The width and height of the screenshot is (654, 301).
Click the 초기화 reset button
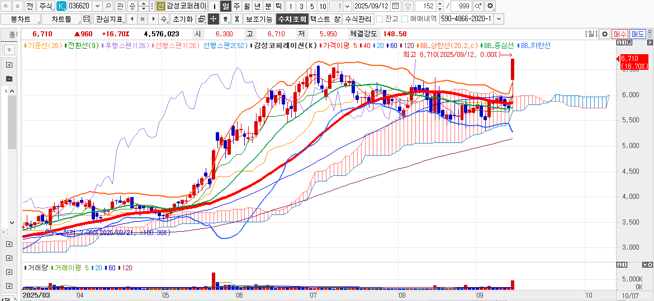182,19
